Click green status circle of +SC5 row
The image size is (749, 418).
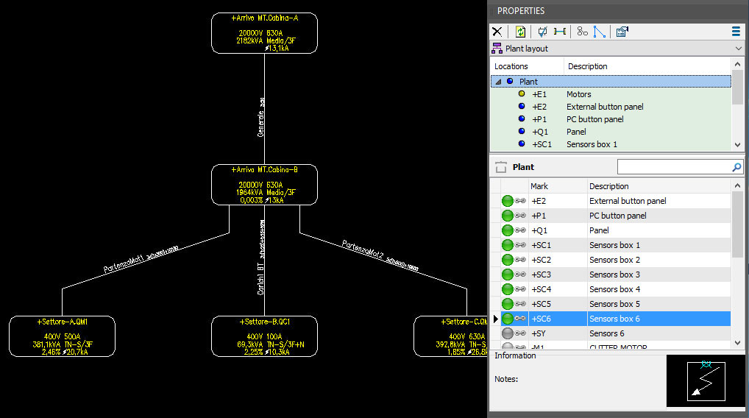pos(507,304)
